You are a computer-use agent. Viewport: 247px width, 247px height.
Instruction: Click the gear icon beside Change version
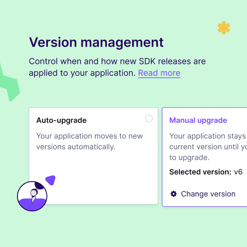tap(174, 194)
